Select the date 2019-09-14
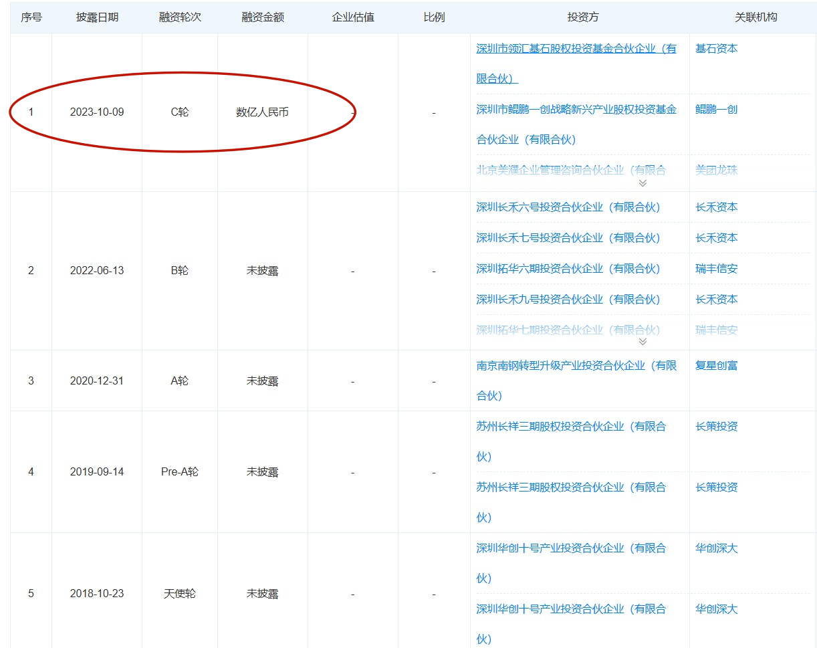 point(97,472)
